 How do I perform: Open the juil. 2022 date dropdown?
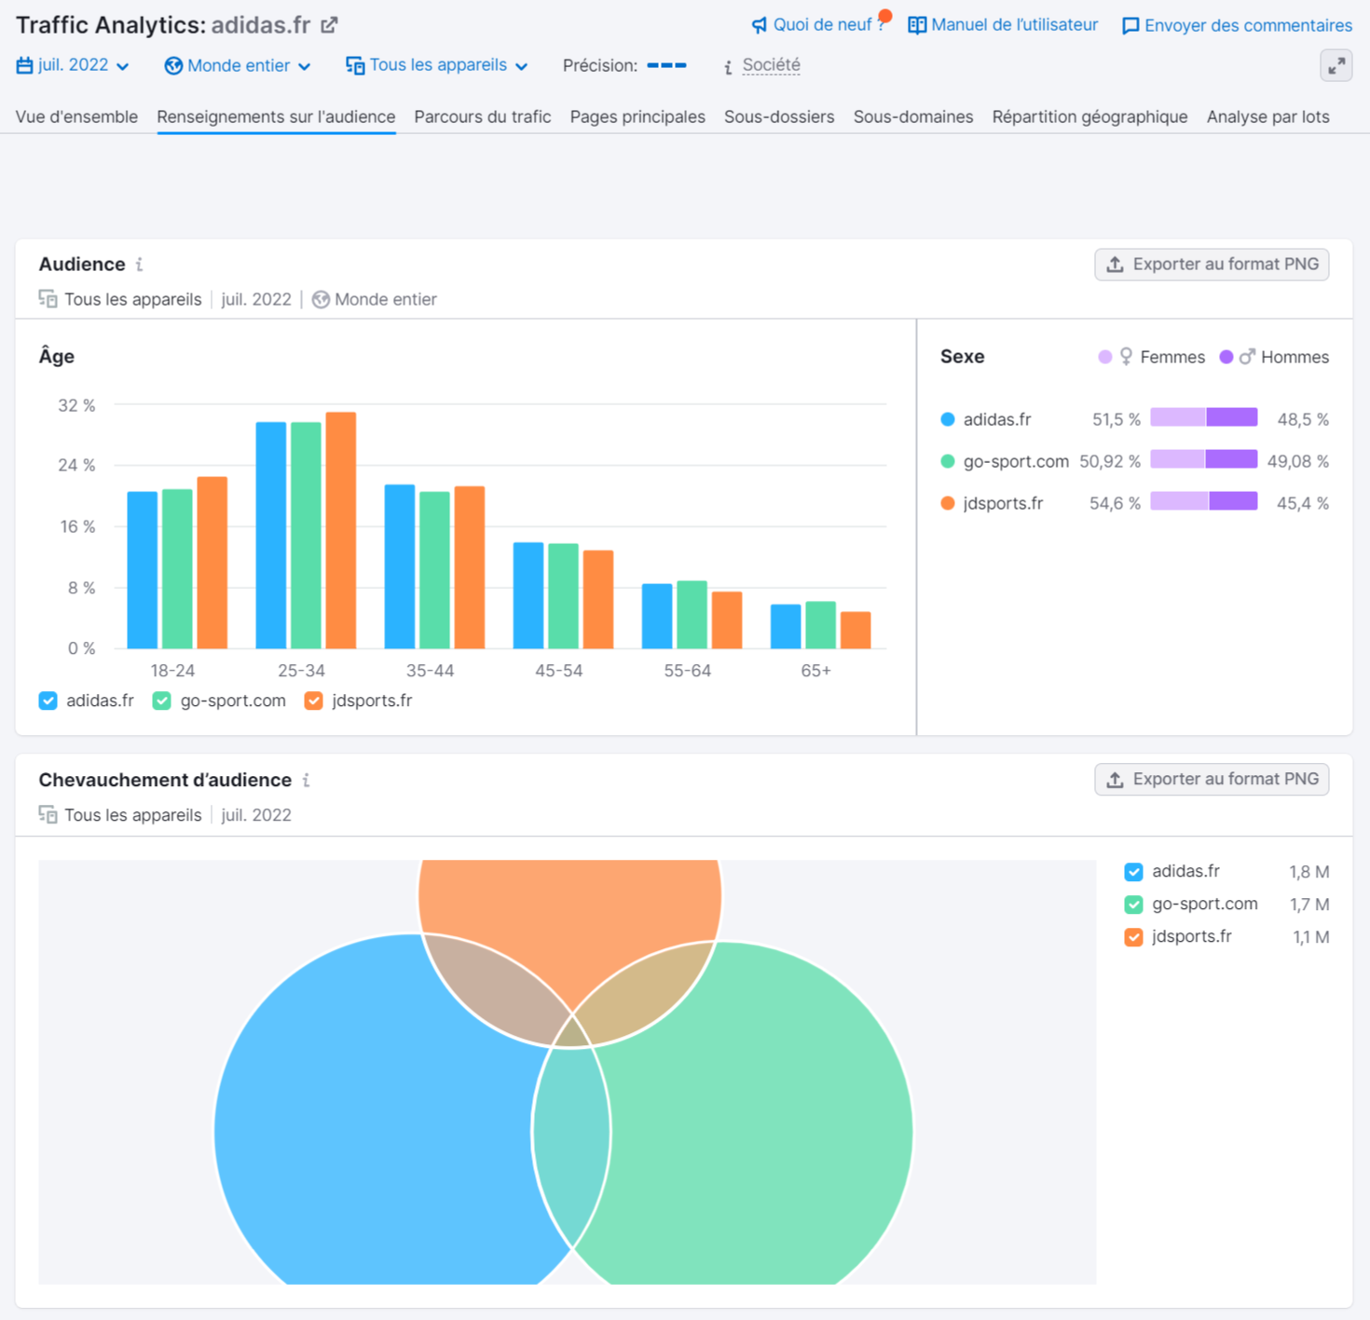[73, 65]
